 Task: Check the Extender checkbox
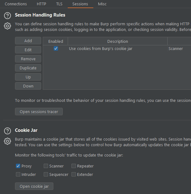pyautogui.click(x=74, y=175)
